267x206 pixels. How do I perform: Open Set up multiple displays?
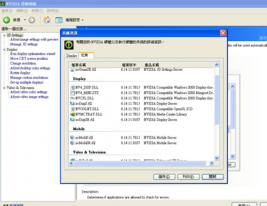pyautogui.click(x=27, y=82)
